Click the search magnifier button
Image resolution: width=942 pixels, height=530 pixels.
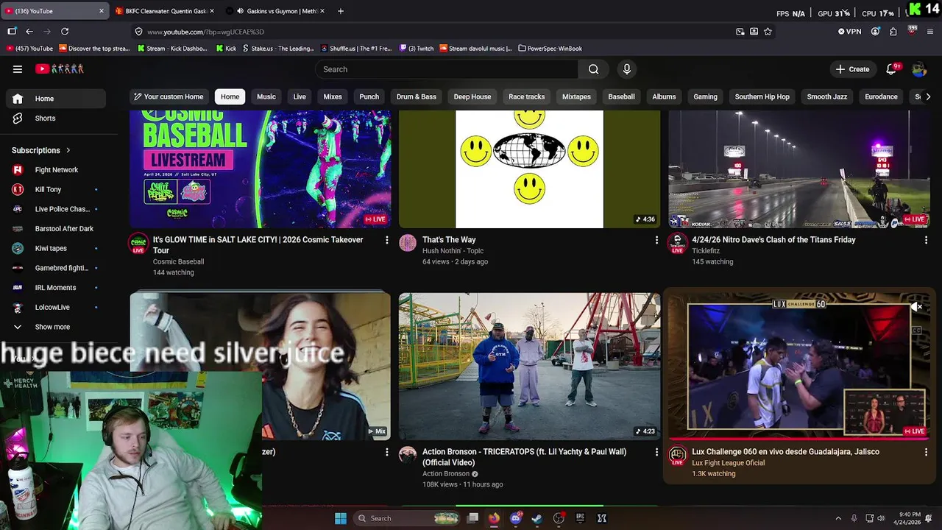point(593,69)
